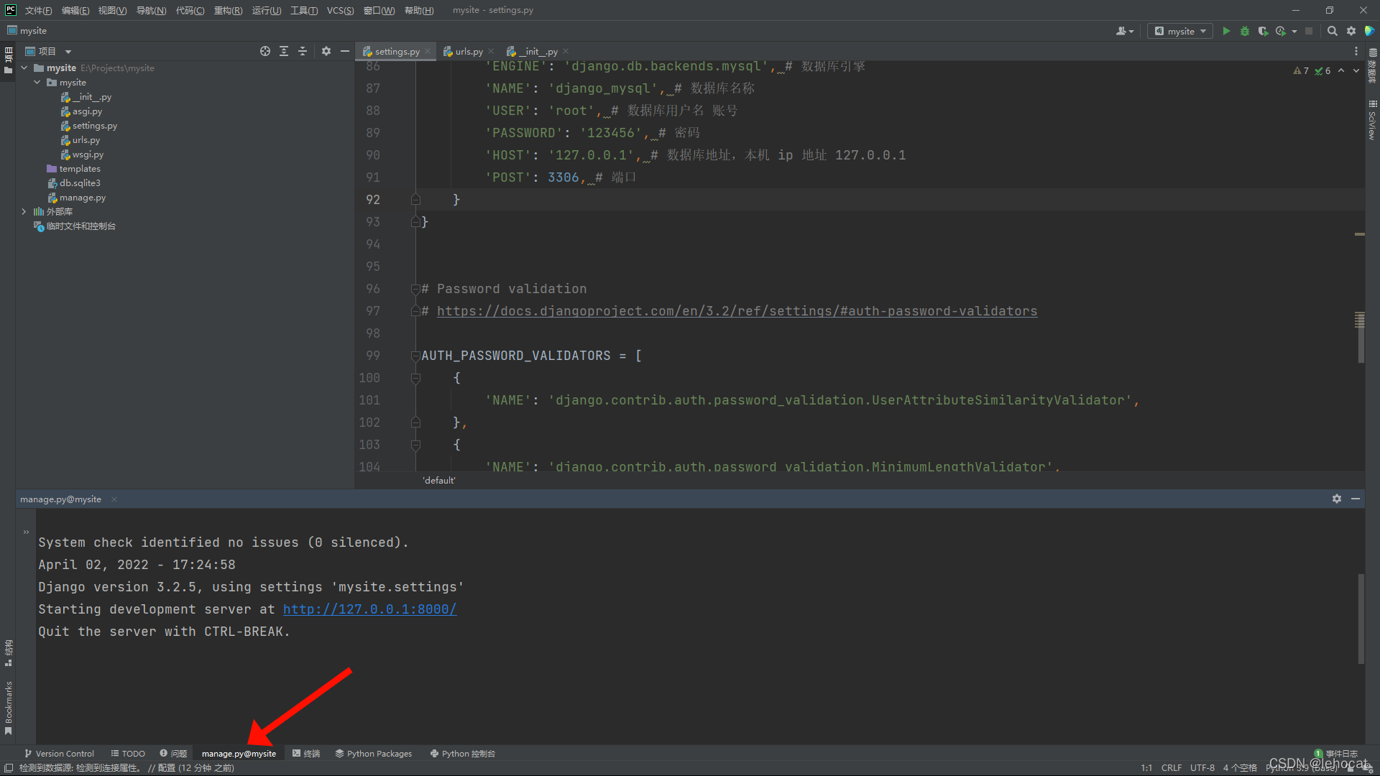
Task: Open Search Everywhere magnifier icon
Action: (1332, 31)
